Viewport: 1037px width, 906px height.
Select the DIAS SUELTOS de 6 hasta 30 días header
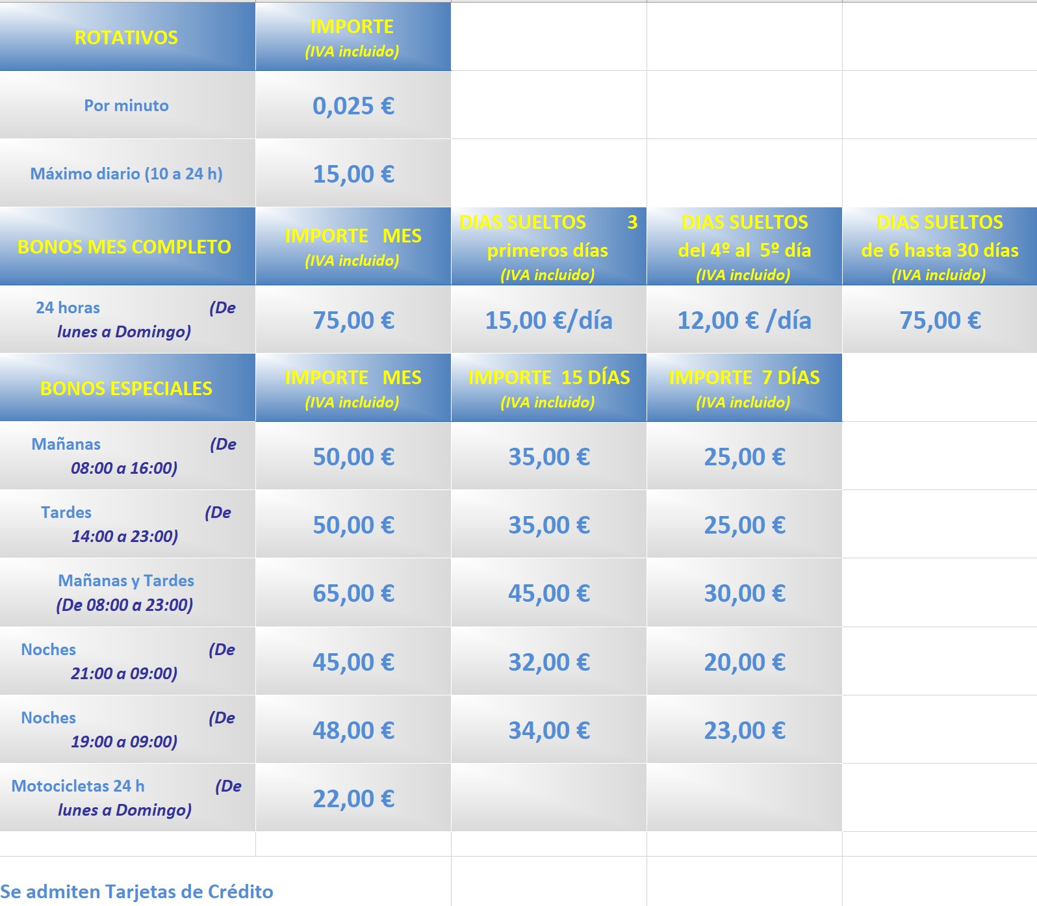pyautogui.click(x=940, y=247)
